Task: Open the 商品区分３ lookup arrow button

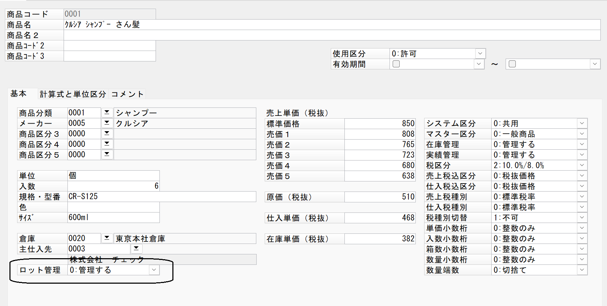Action: 107,133
